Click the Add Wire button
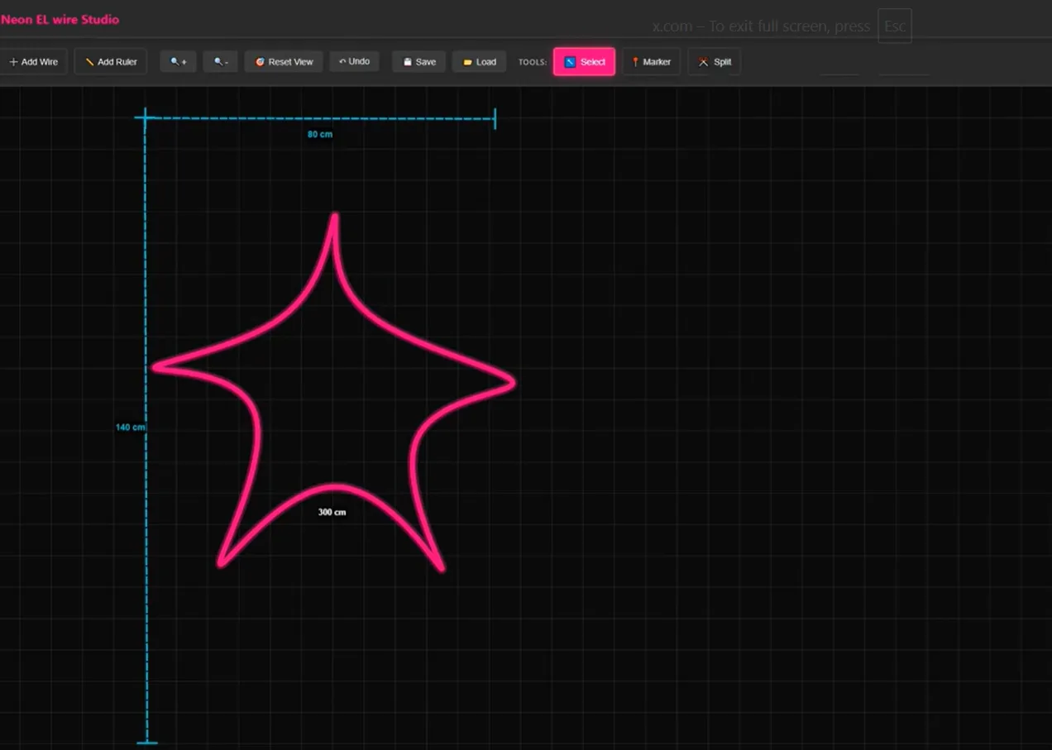 [33, 62]
